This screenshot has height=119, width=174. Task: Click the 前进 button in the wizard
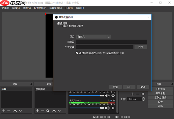[x=129, y=87]
